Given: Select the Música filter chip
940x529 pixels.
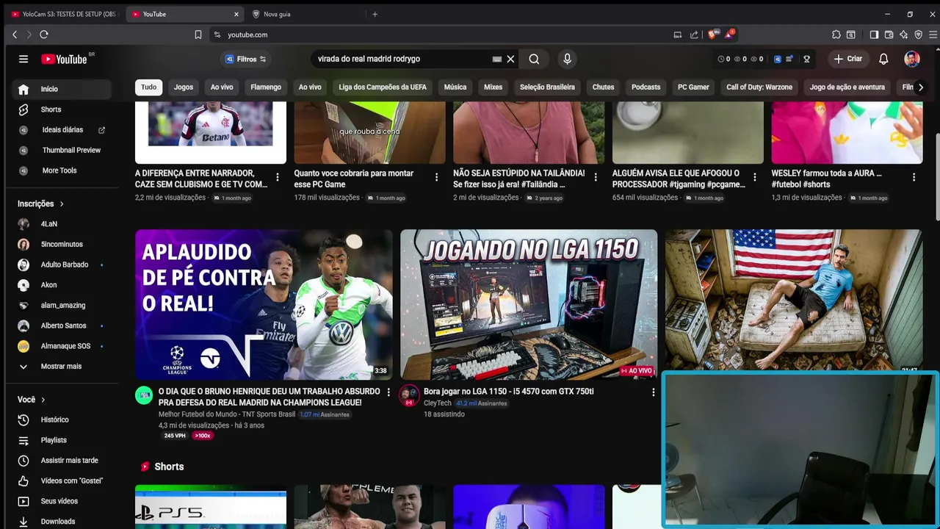Looking at the screenshot, I should pyautogui.click(x=455, y=87).
